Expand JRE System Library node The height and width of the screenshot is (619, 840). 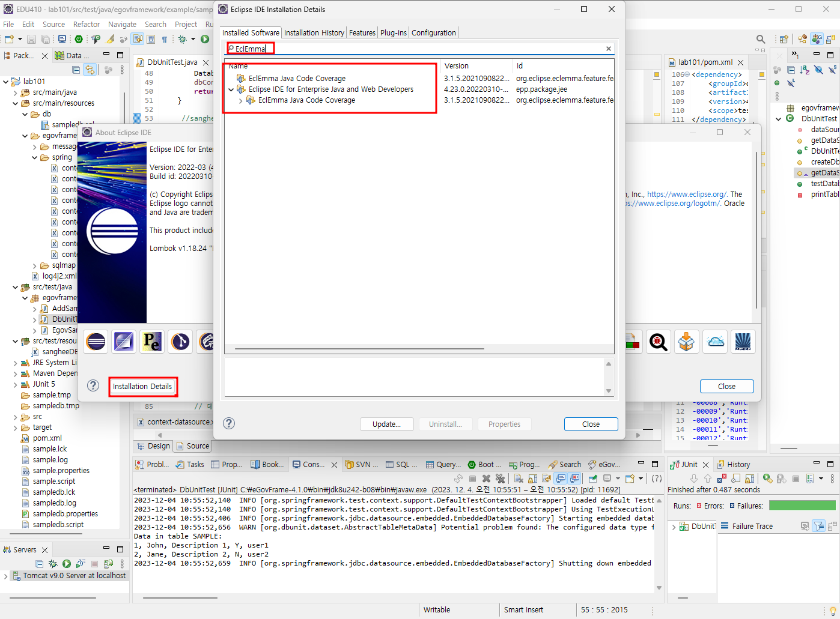[15, 363]
